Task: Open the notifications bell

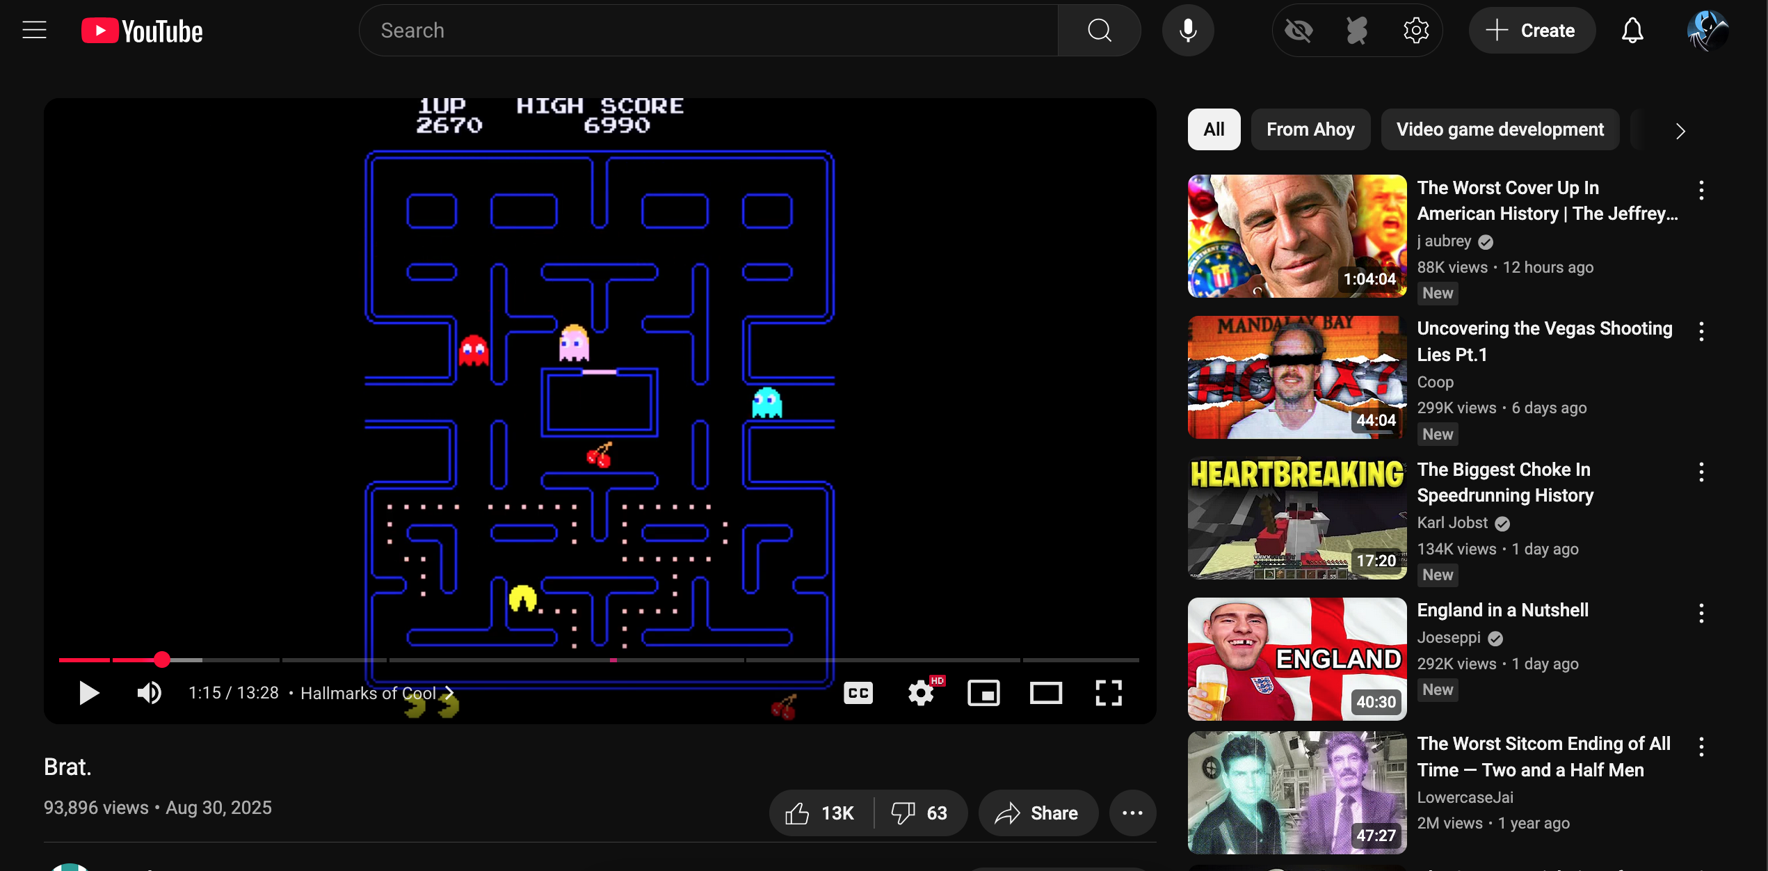Action: point(1632,31)
